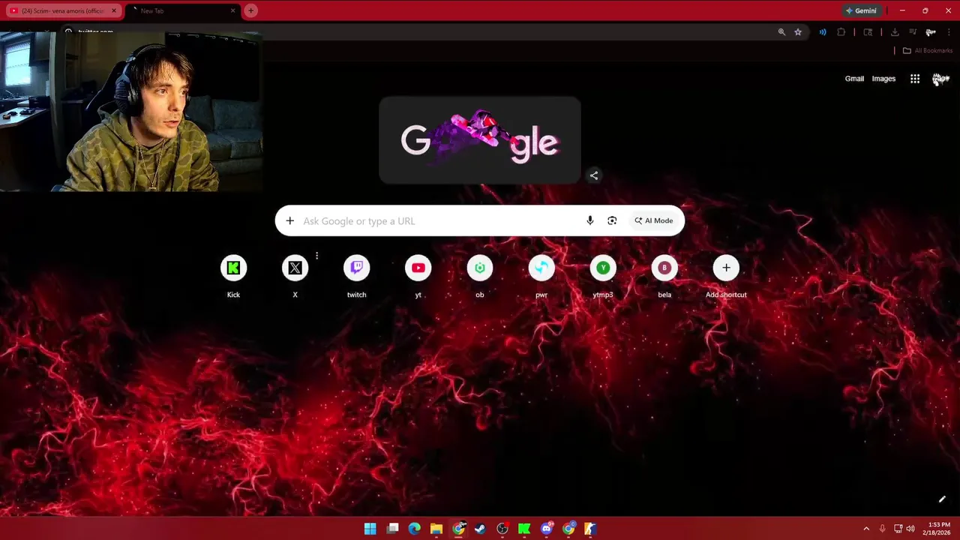The image size is (960, 540).
Task: Open Gmail link
Action: 854,79
